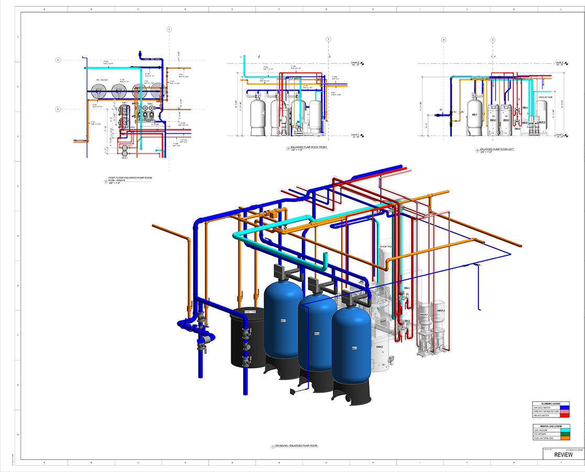The width and height of the screenshot is (585, 472).
Task: Pick the cyan VAC Vacuum legend swatch
Action: [564, 430]
